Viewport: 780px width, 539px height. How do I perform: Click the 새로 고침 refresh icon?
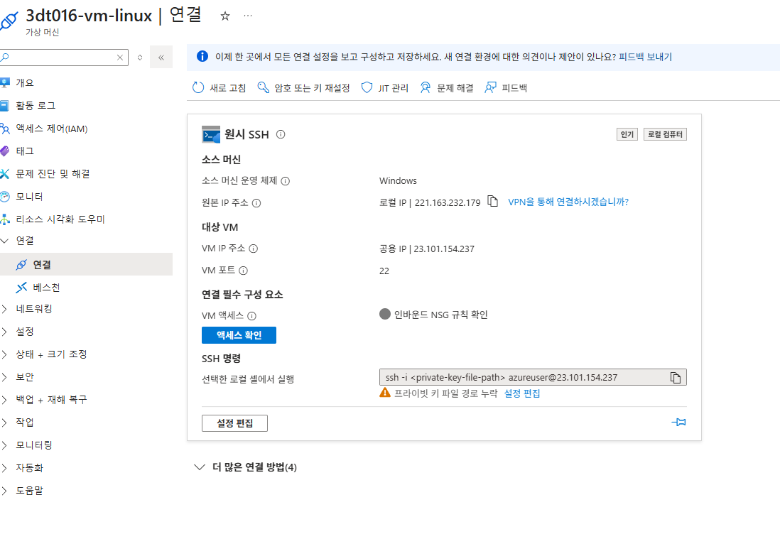point(198,87)
